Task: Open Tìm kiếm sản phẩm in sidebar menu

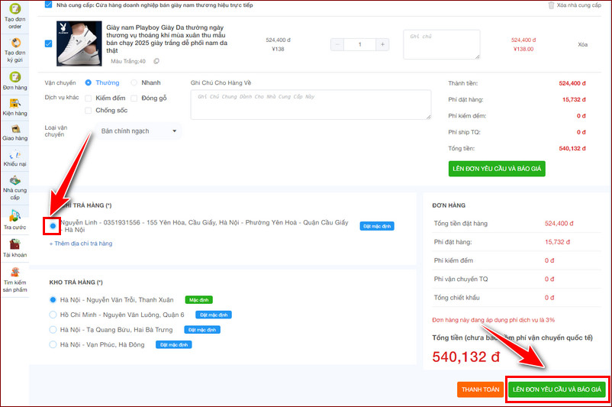Action: [14, 276]
